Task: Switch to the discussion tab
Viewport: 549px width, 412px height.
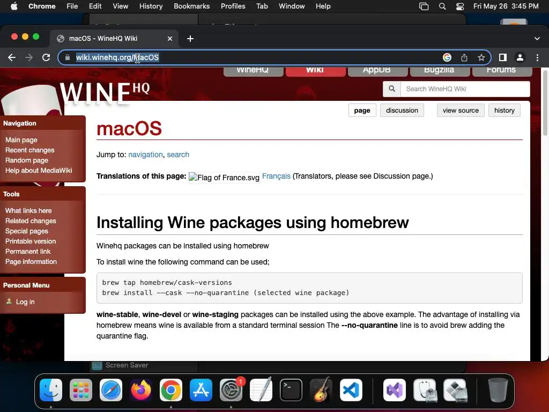Action: coord(402,111)
